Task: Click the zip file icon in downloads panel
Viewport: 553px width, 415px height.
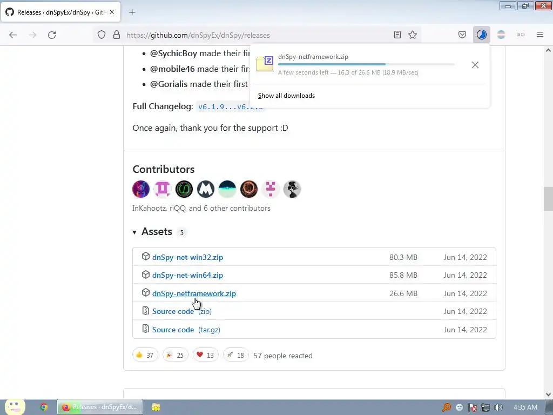Action: [265, 64]
